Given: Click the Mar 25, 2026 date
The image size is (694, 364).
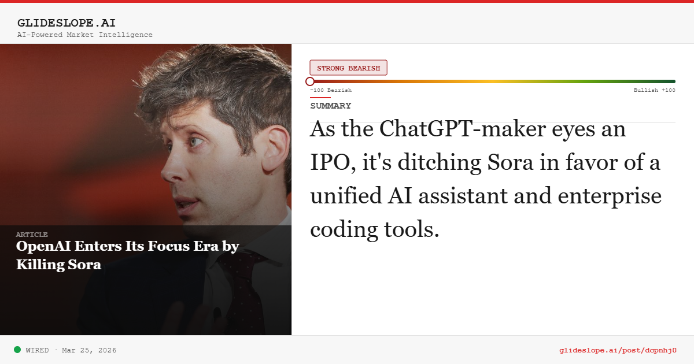Looking at the screenshot, I should 89,350.
